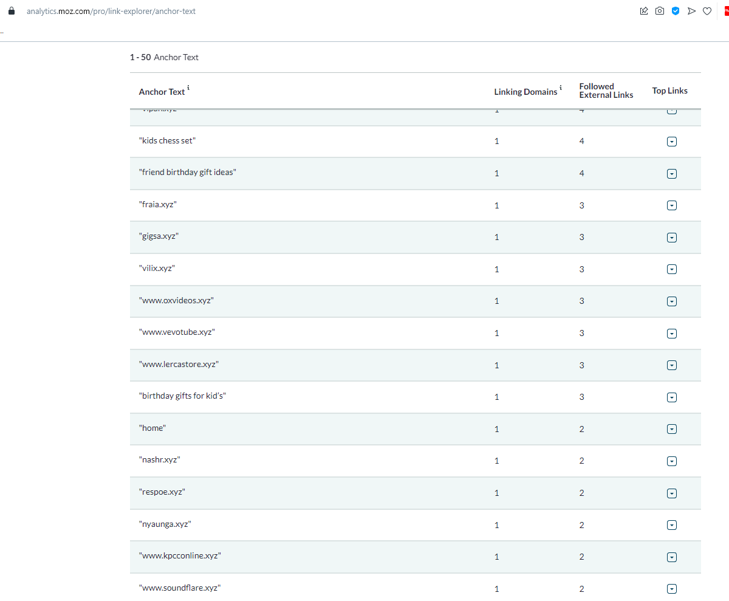Click the browser snapshot camera icon

660,11
